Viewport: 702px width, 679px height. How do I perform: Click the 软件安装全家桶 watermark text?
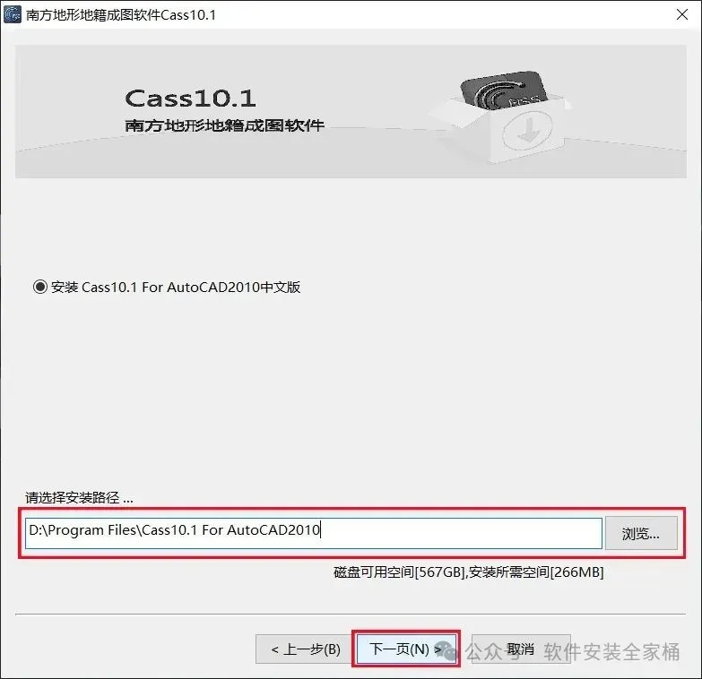(611, 652)
